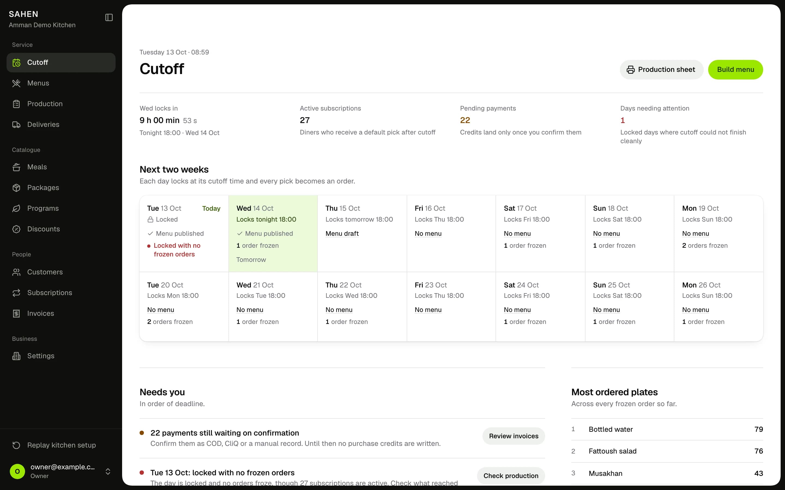
Task: Click the Production clipboard icon
Action: click(x=16, y=104)
